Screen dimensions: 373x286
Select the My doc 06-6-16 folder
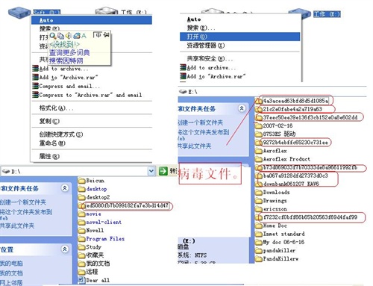point(283,242)
